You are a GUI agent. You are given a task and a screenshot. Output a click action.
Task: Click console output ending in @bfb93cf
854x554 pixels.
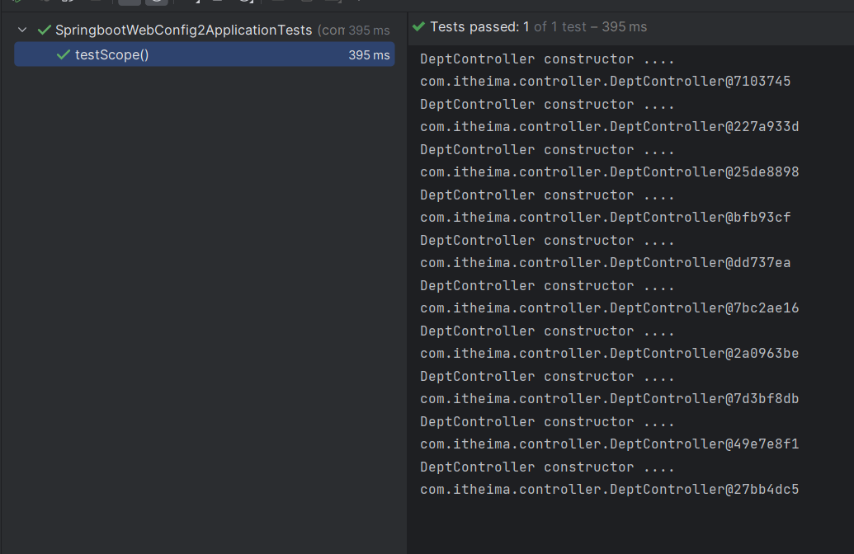pos(605,218)
